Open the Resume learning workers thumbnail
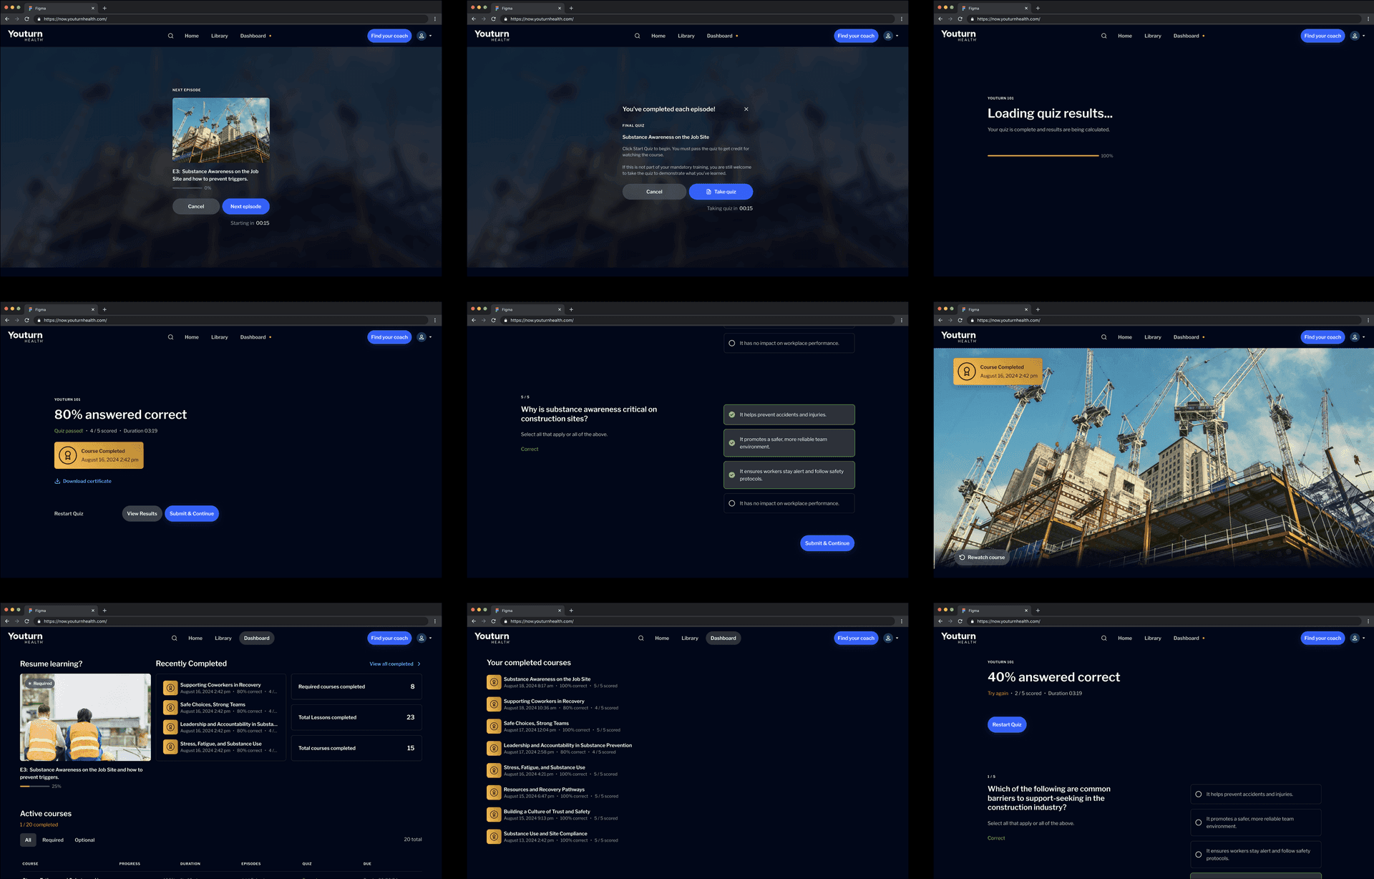Viewport: 1374px width, 879px height. point(85,717)
